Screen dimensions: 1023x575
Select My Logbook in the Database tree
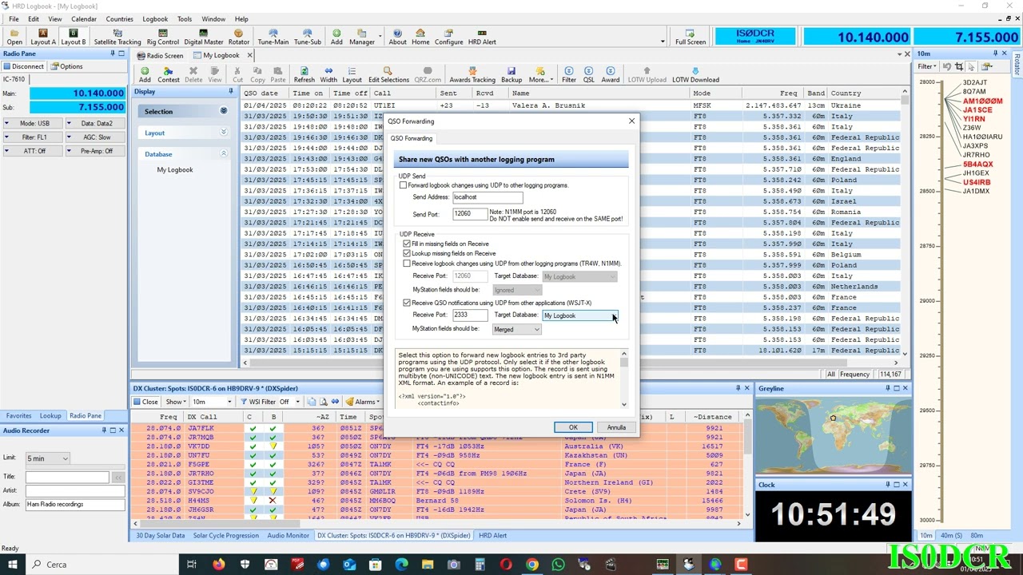point(175,170)
